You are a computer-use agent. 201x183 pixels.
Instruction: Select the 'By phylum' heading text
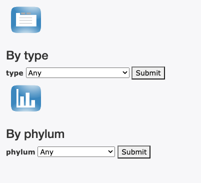pos(35,134)
